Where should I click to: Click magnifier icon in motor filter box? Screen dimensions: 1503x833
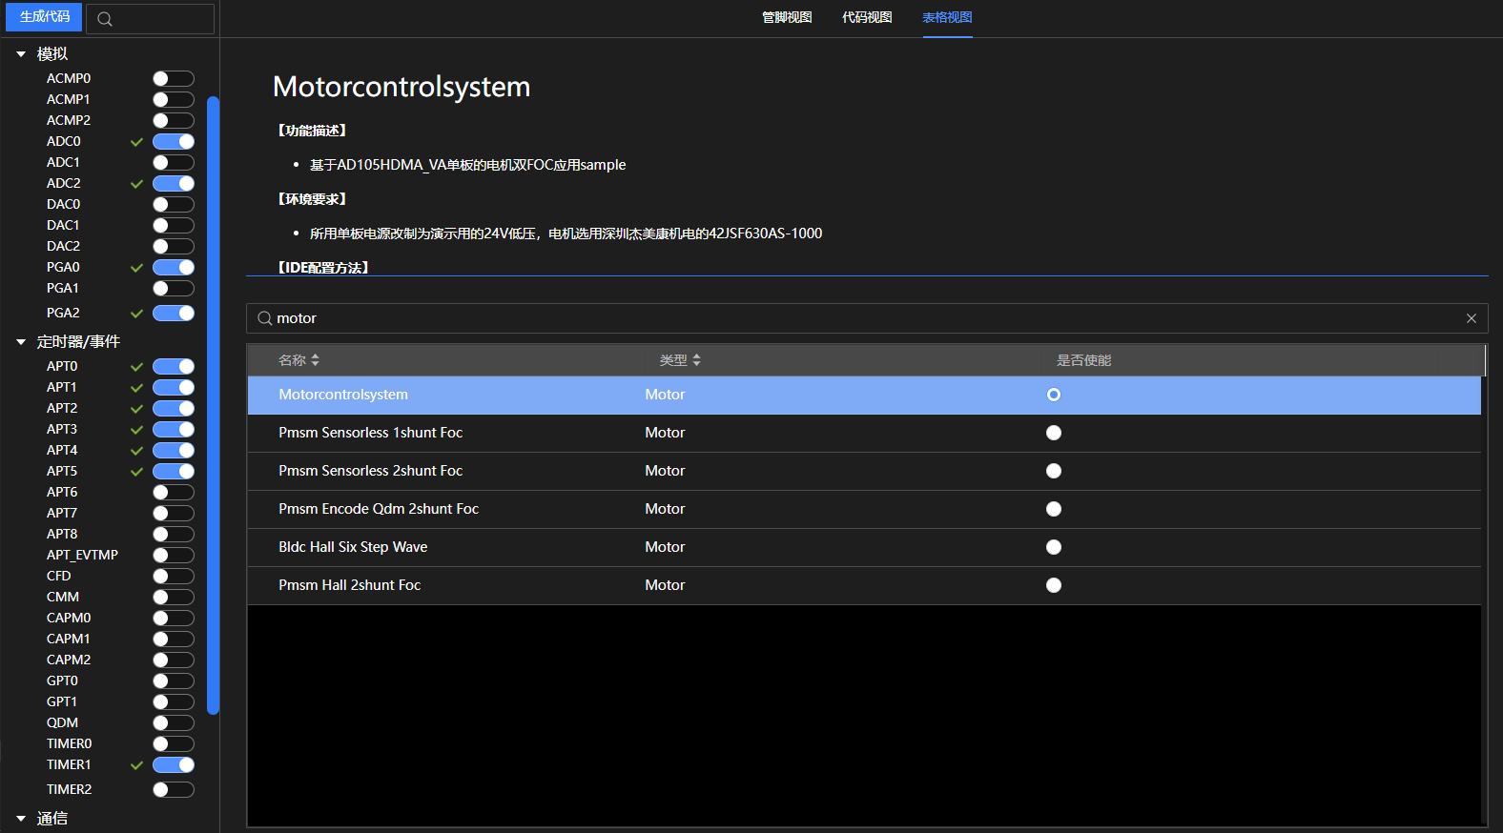[x=265, y=318]
